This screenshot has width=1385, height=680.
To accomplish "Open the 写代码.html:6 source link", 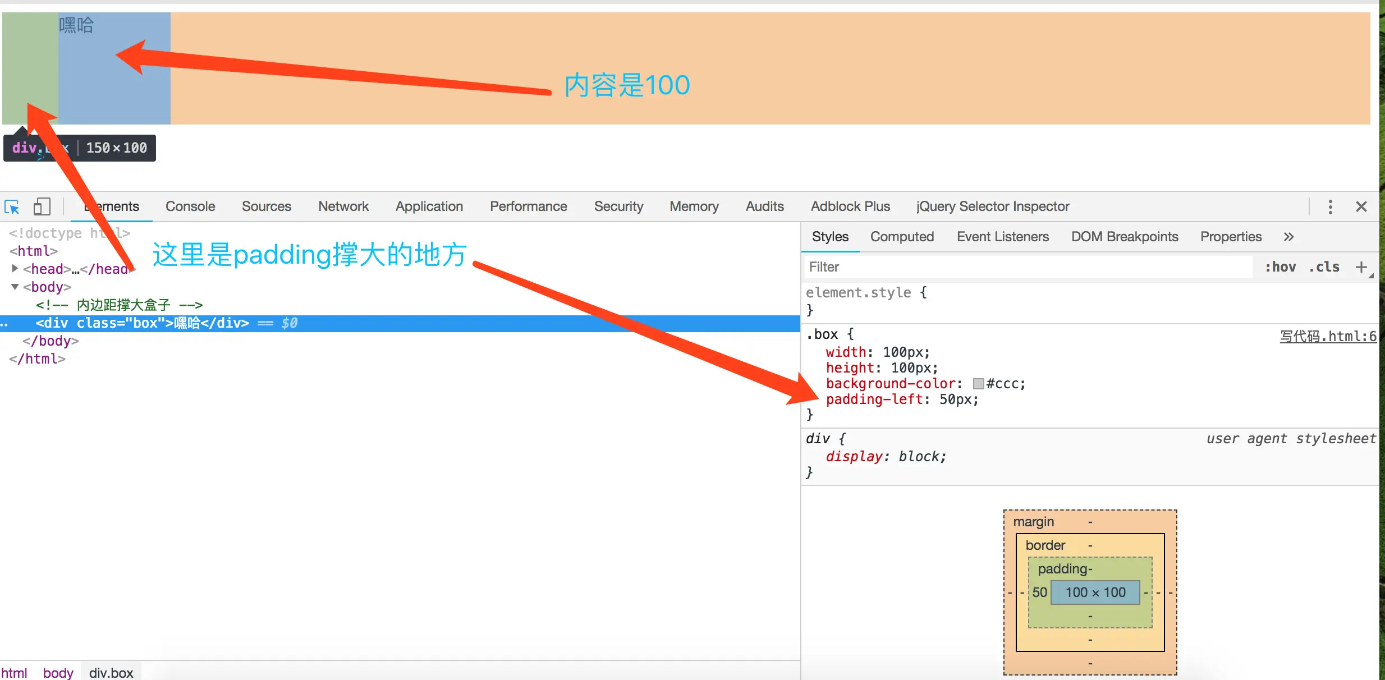I will coord(1327,336).
